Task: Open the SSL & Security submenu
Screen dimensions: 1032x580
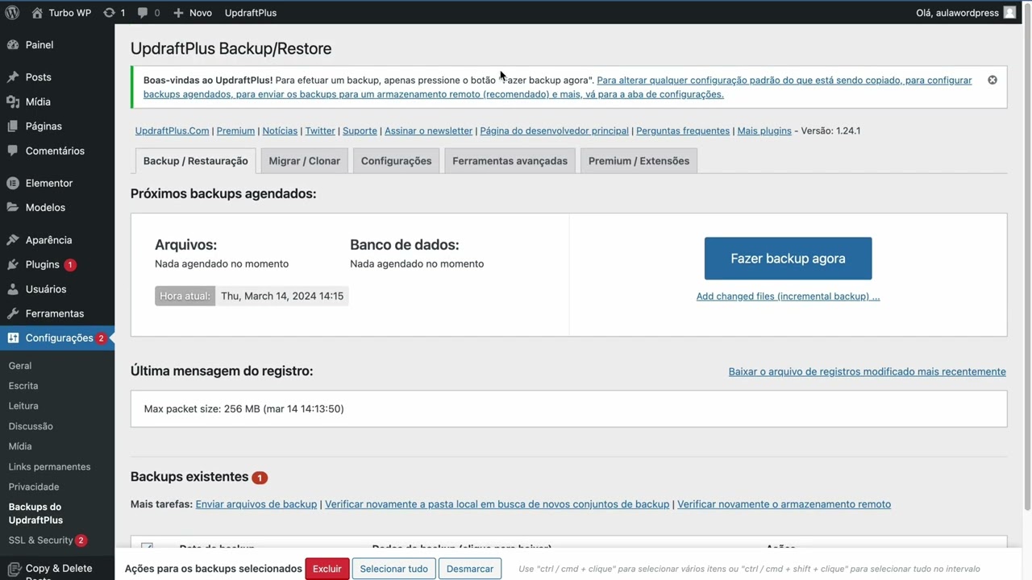Action: point(48,541)
